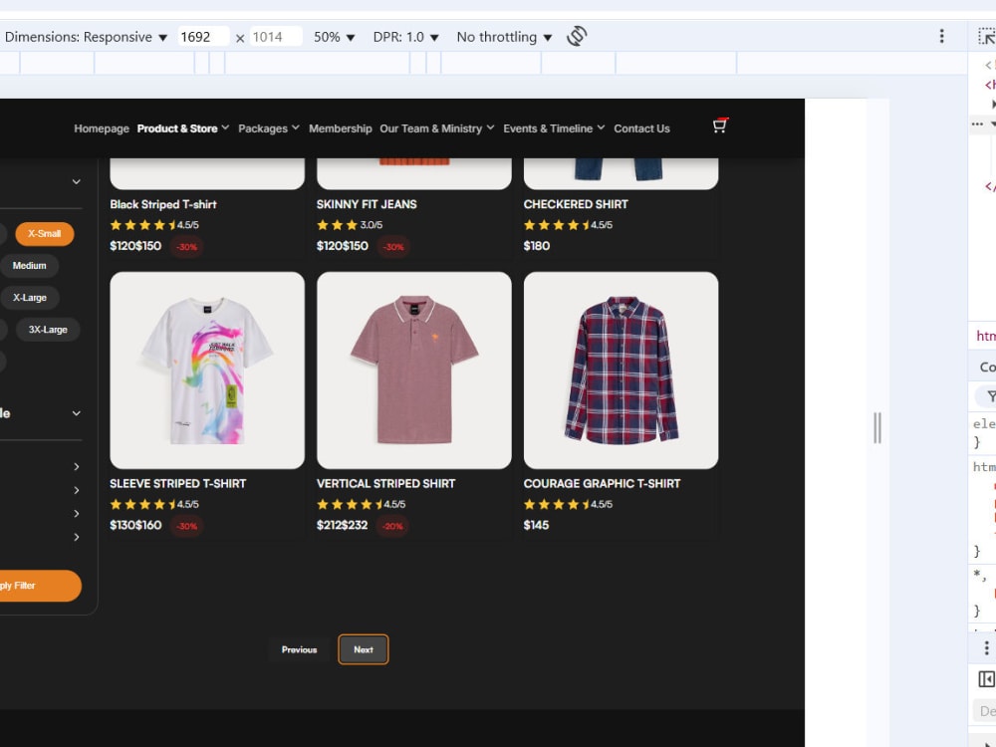The height and width of the screenshot is (747, 996).
Task: Click the $180 price text
Action: click(x=537, y=246)
